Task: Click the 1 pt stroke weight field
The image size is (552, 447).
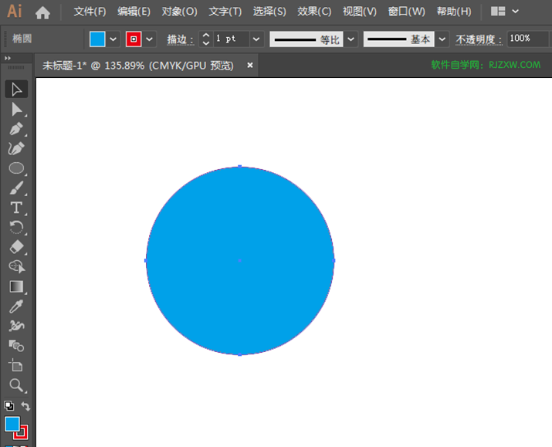Action: coord(232,39)
